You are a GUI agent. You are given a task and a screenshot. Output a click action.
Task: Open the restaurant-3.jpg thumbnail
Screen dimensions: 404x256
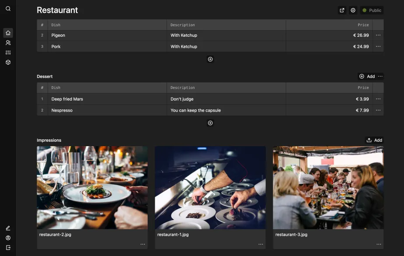coord(328,188)
